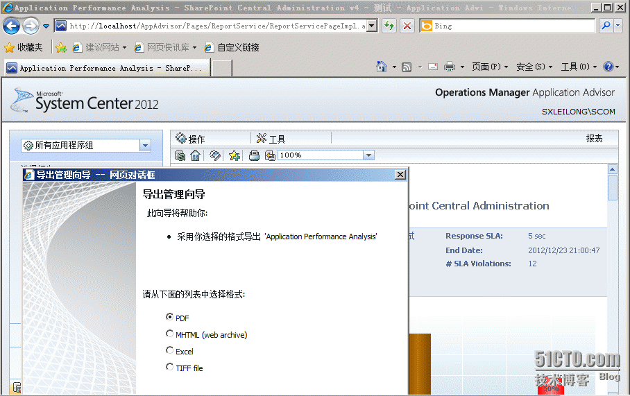The image size is (630, 396).
Task: Expand the address bar history dropdown
Action: click(372, 26)
